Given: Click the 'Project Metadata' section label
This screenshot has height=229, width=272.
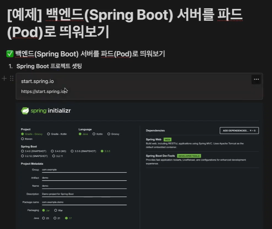Looking at the screenshot, I should point(32,164).
